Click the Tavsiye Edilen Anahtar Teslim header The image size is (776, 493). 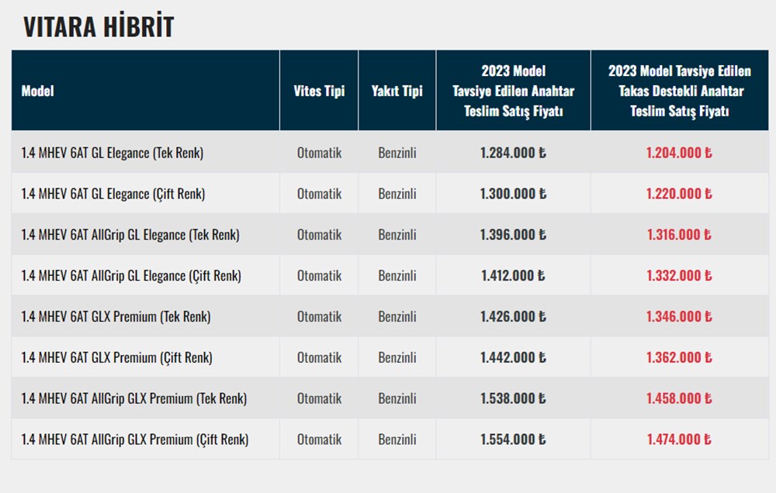tap(513, 91)
